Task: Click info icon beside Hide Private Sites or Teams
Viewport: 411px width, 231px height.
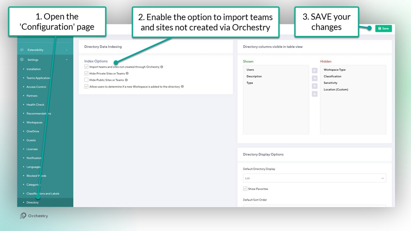Action: (127, 73)
